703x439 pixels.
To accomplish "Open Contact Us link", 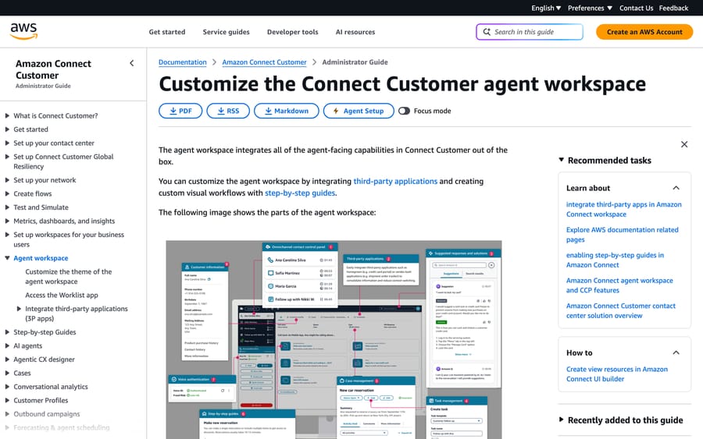I will [x=636, y=8].
